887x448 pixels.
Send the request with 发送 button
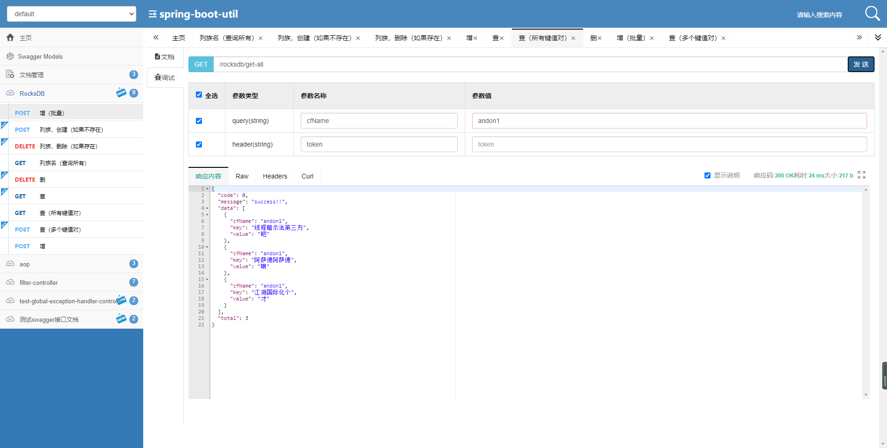pyautogui.click(x=861, y=64)
